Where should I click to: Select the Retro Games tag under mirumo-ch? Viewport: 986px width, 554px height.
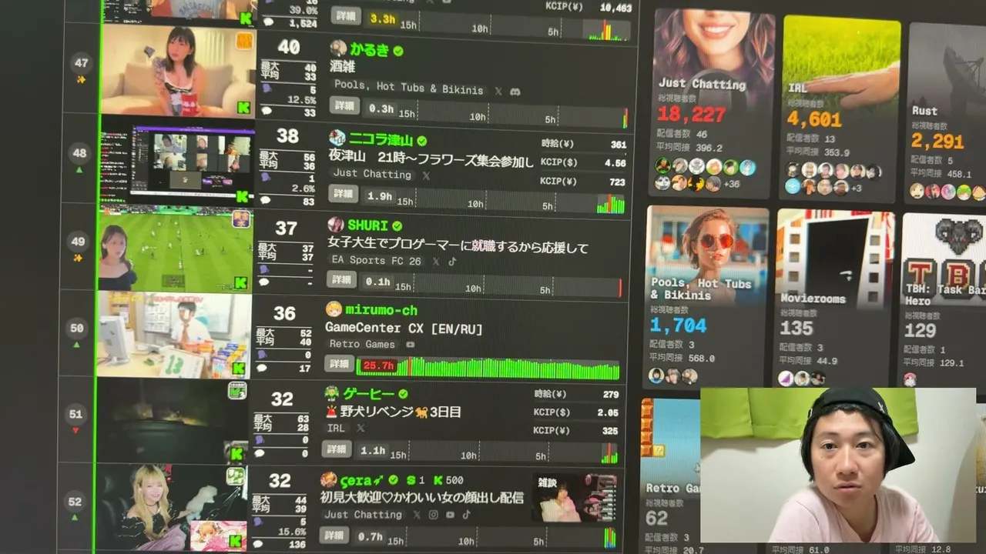(x=362, y=345)
